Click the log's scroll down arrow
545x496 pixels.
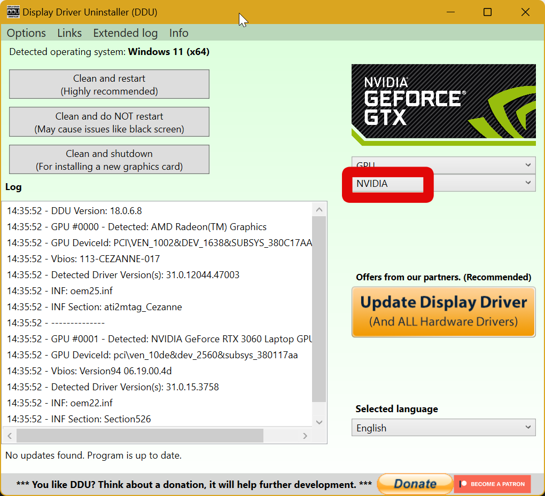pyautogui.click(x=319, y=422)
